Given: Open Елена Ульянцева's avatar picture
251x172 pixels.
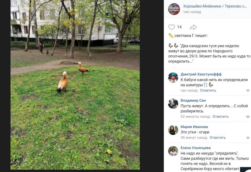Looking at the screenshot, I should pos(173,151).
